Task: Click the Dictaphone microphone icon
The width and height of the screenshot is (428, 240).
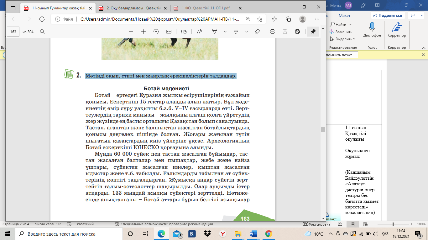Action: click(372, 27)
